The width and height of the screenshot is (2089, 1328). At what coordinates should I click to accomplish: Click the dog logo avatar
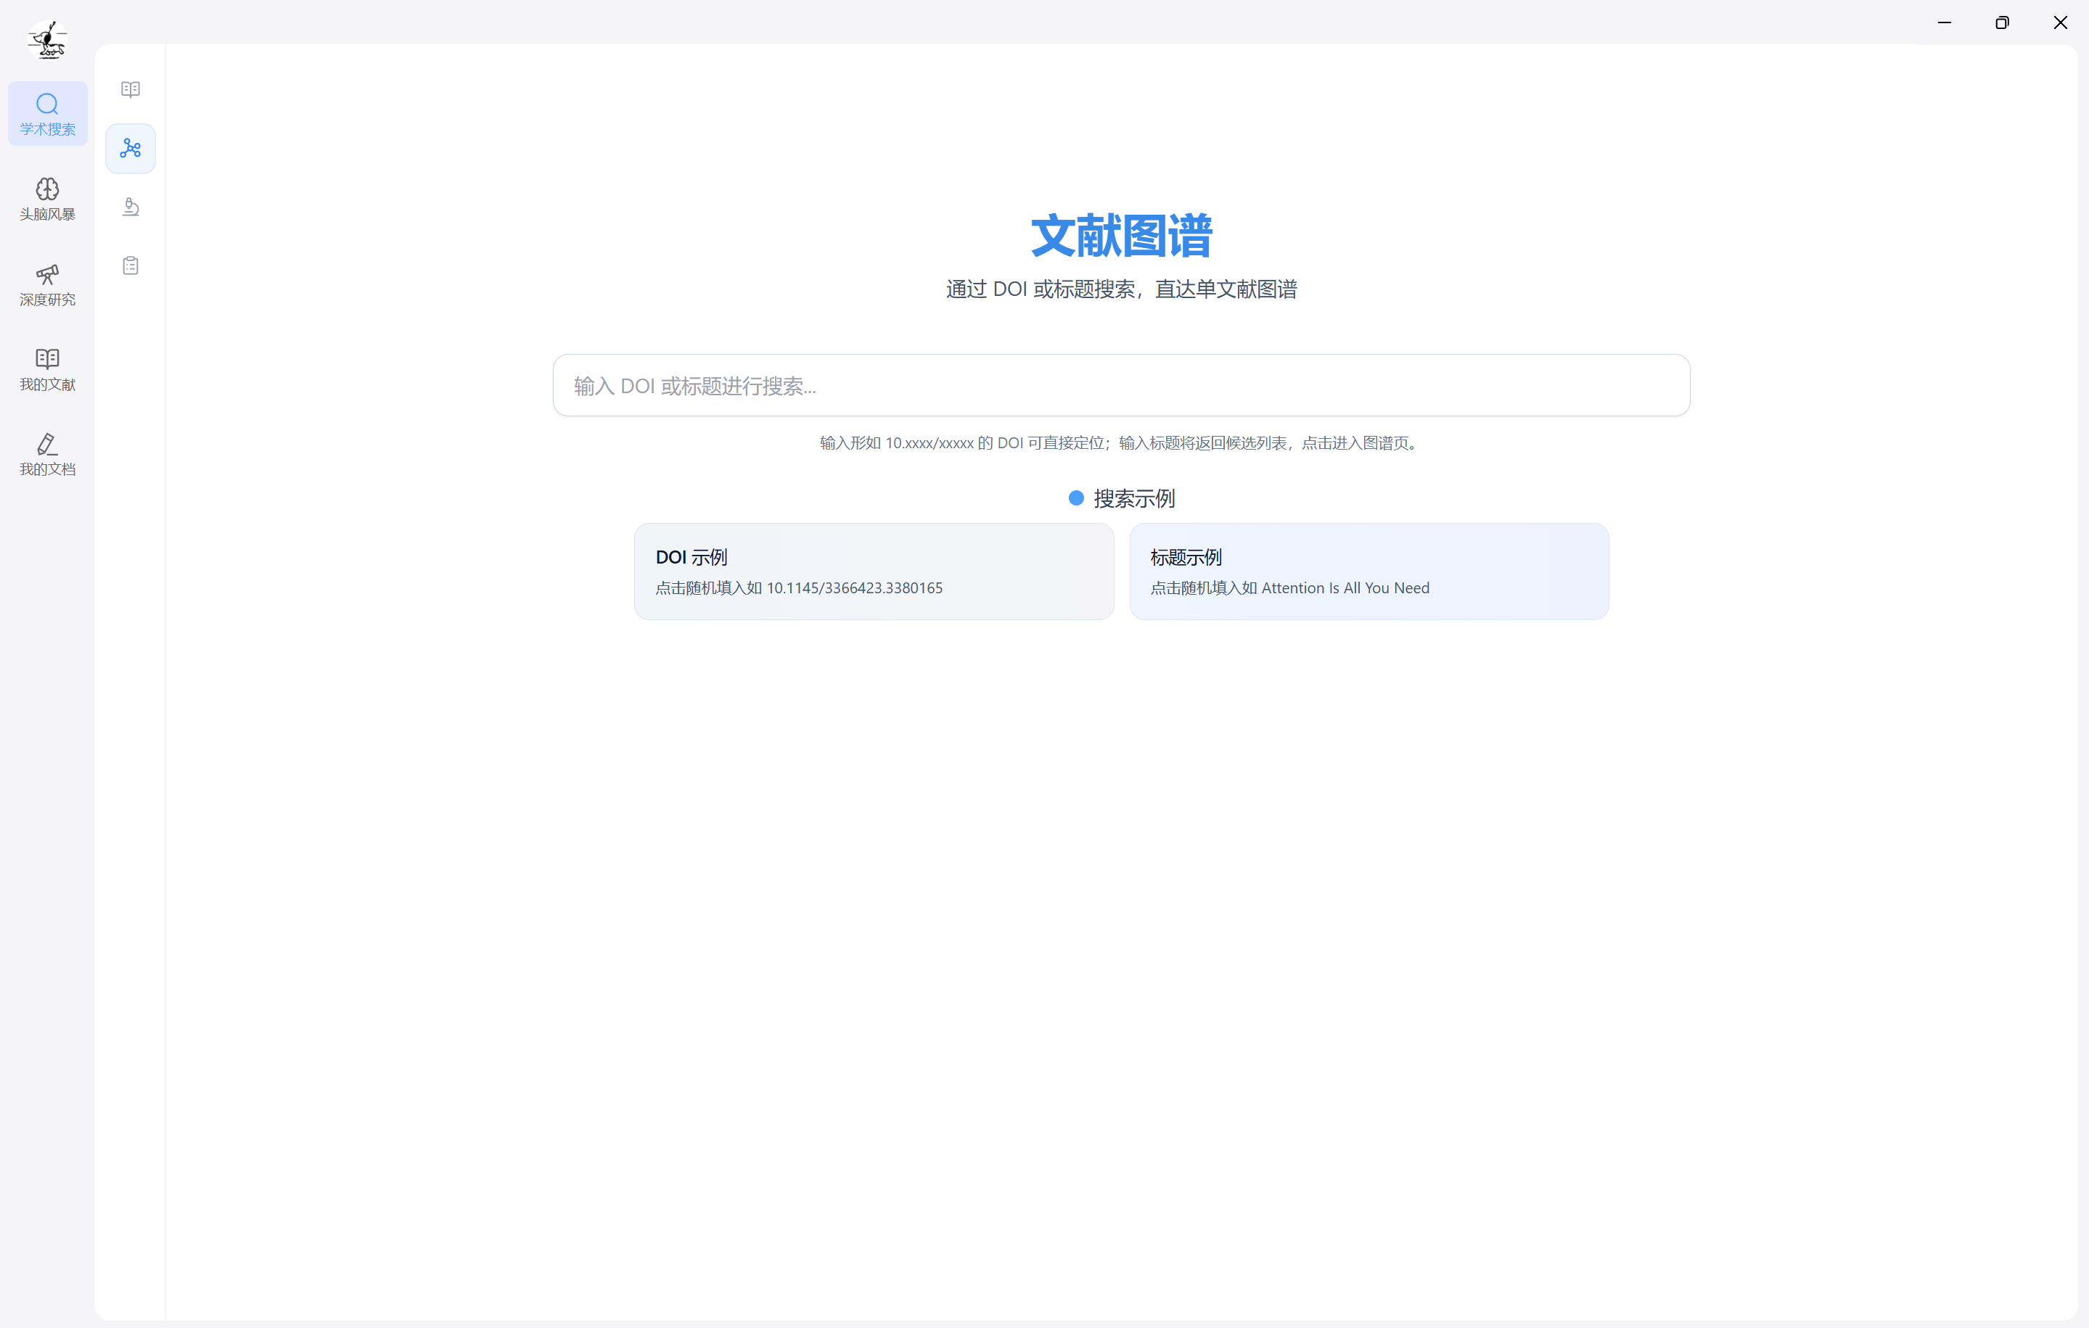click(x=47, y=40)
